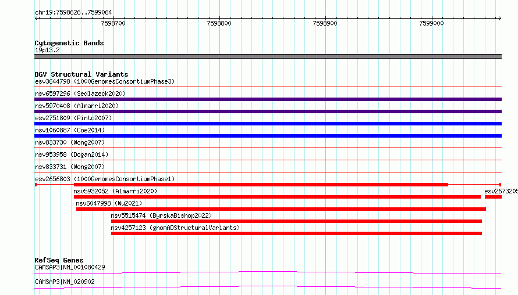The height and width of the screenshot is (295, 518).
Task: Click the left arrow on the ruler
Action: (37, 19)
